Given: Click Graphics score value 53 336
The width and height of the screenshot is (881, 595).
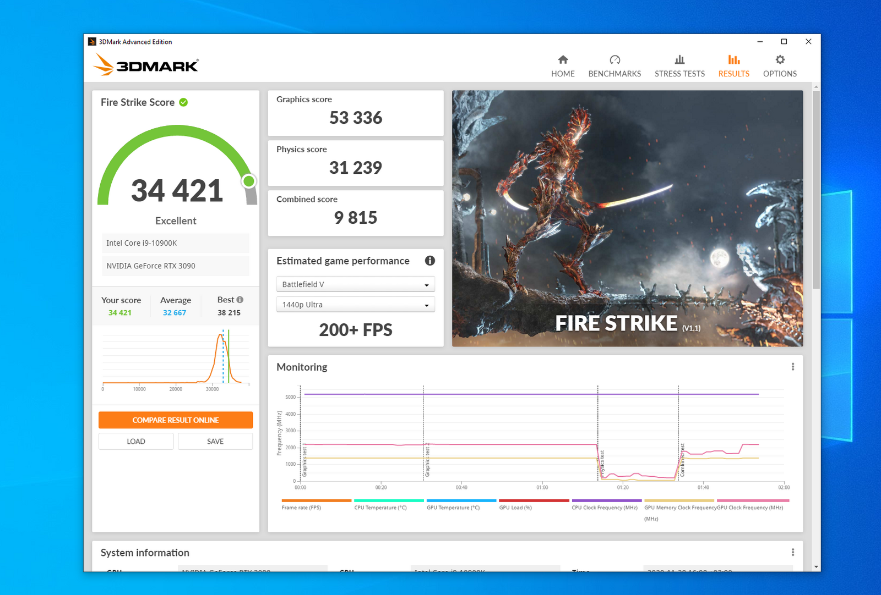Looking at the screenshot, I should point(356,118).
